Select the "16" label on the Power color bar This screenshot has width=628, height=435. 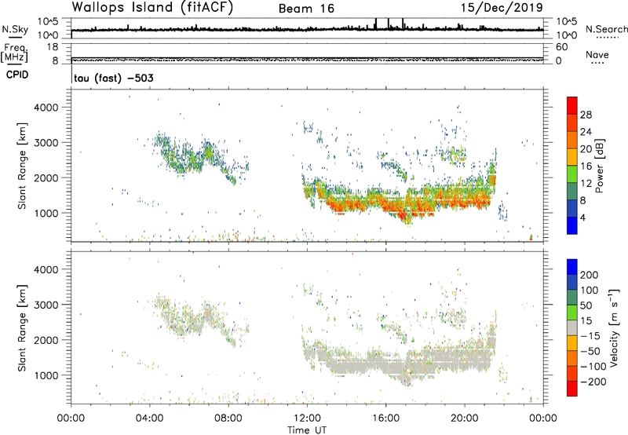[x=586, y=166]
